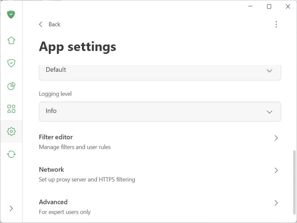
Task: Expand Filter editor with its right chevron
Action: [x=276, y=138]
